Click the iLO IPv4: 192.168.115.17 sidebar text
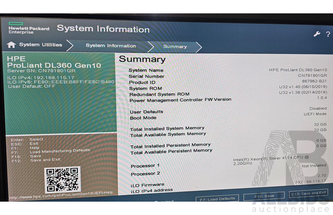This screenshot has height=215, width=333. (x=41, y=78)
